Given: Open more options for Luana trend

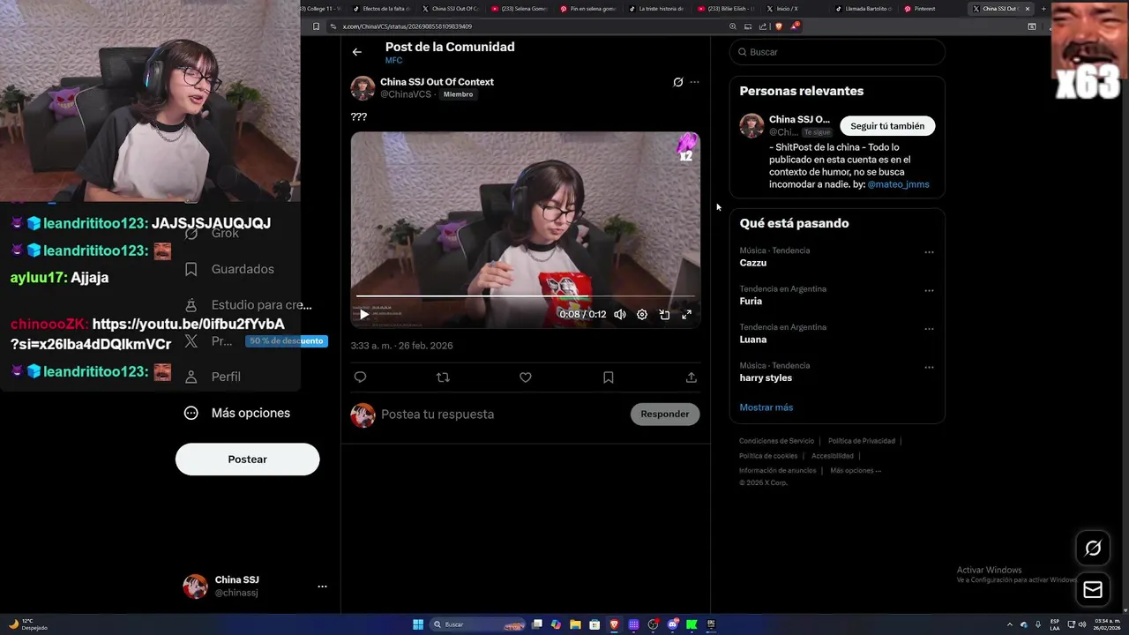Looking at the screenshot, I should 929,329.
